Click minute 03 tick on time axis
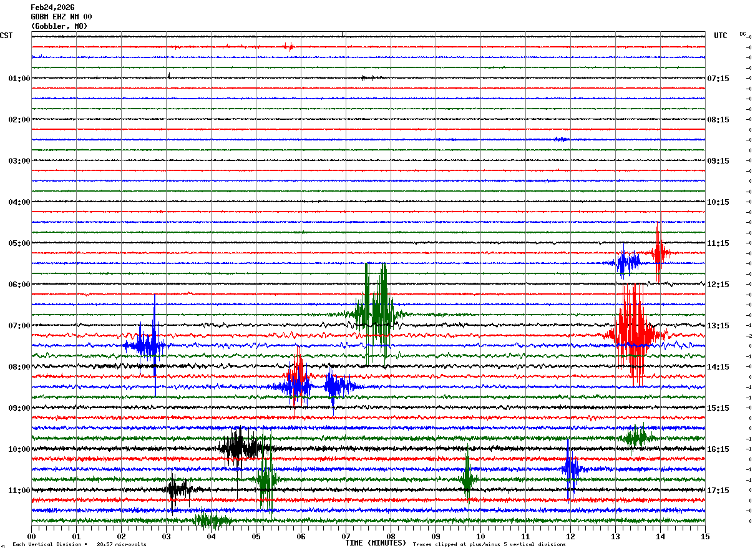Screen dimensions: 755x553 (x=166, y=536)
